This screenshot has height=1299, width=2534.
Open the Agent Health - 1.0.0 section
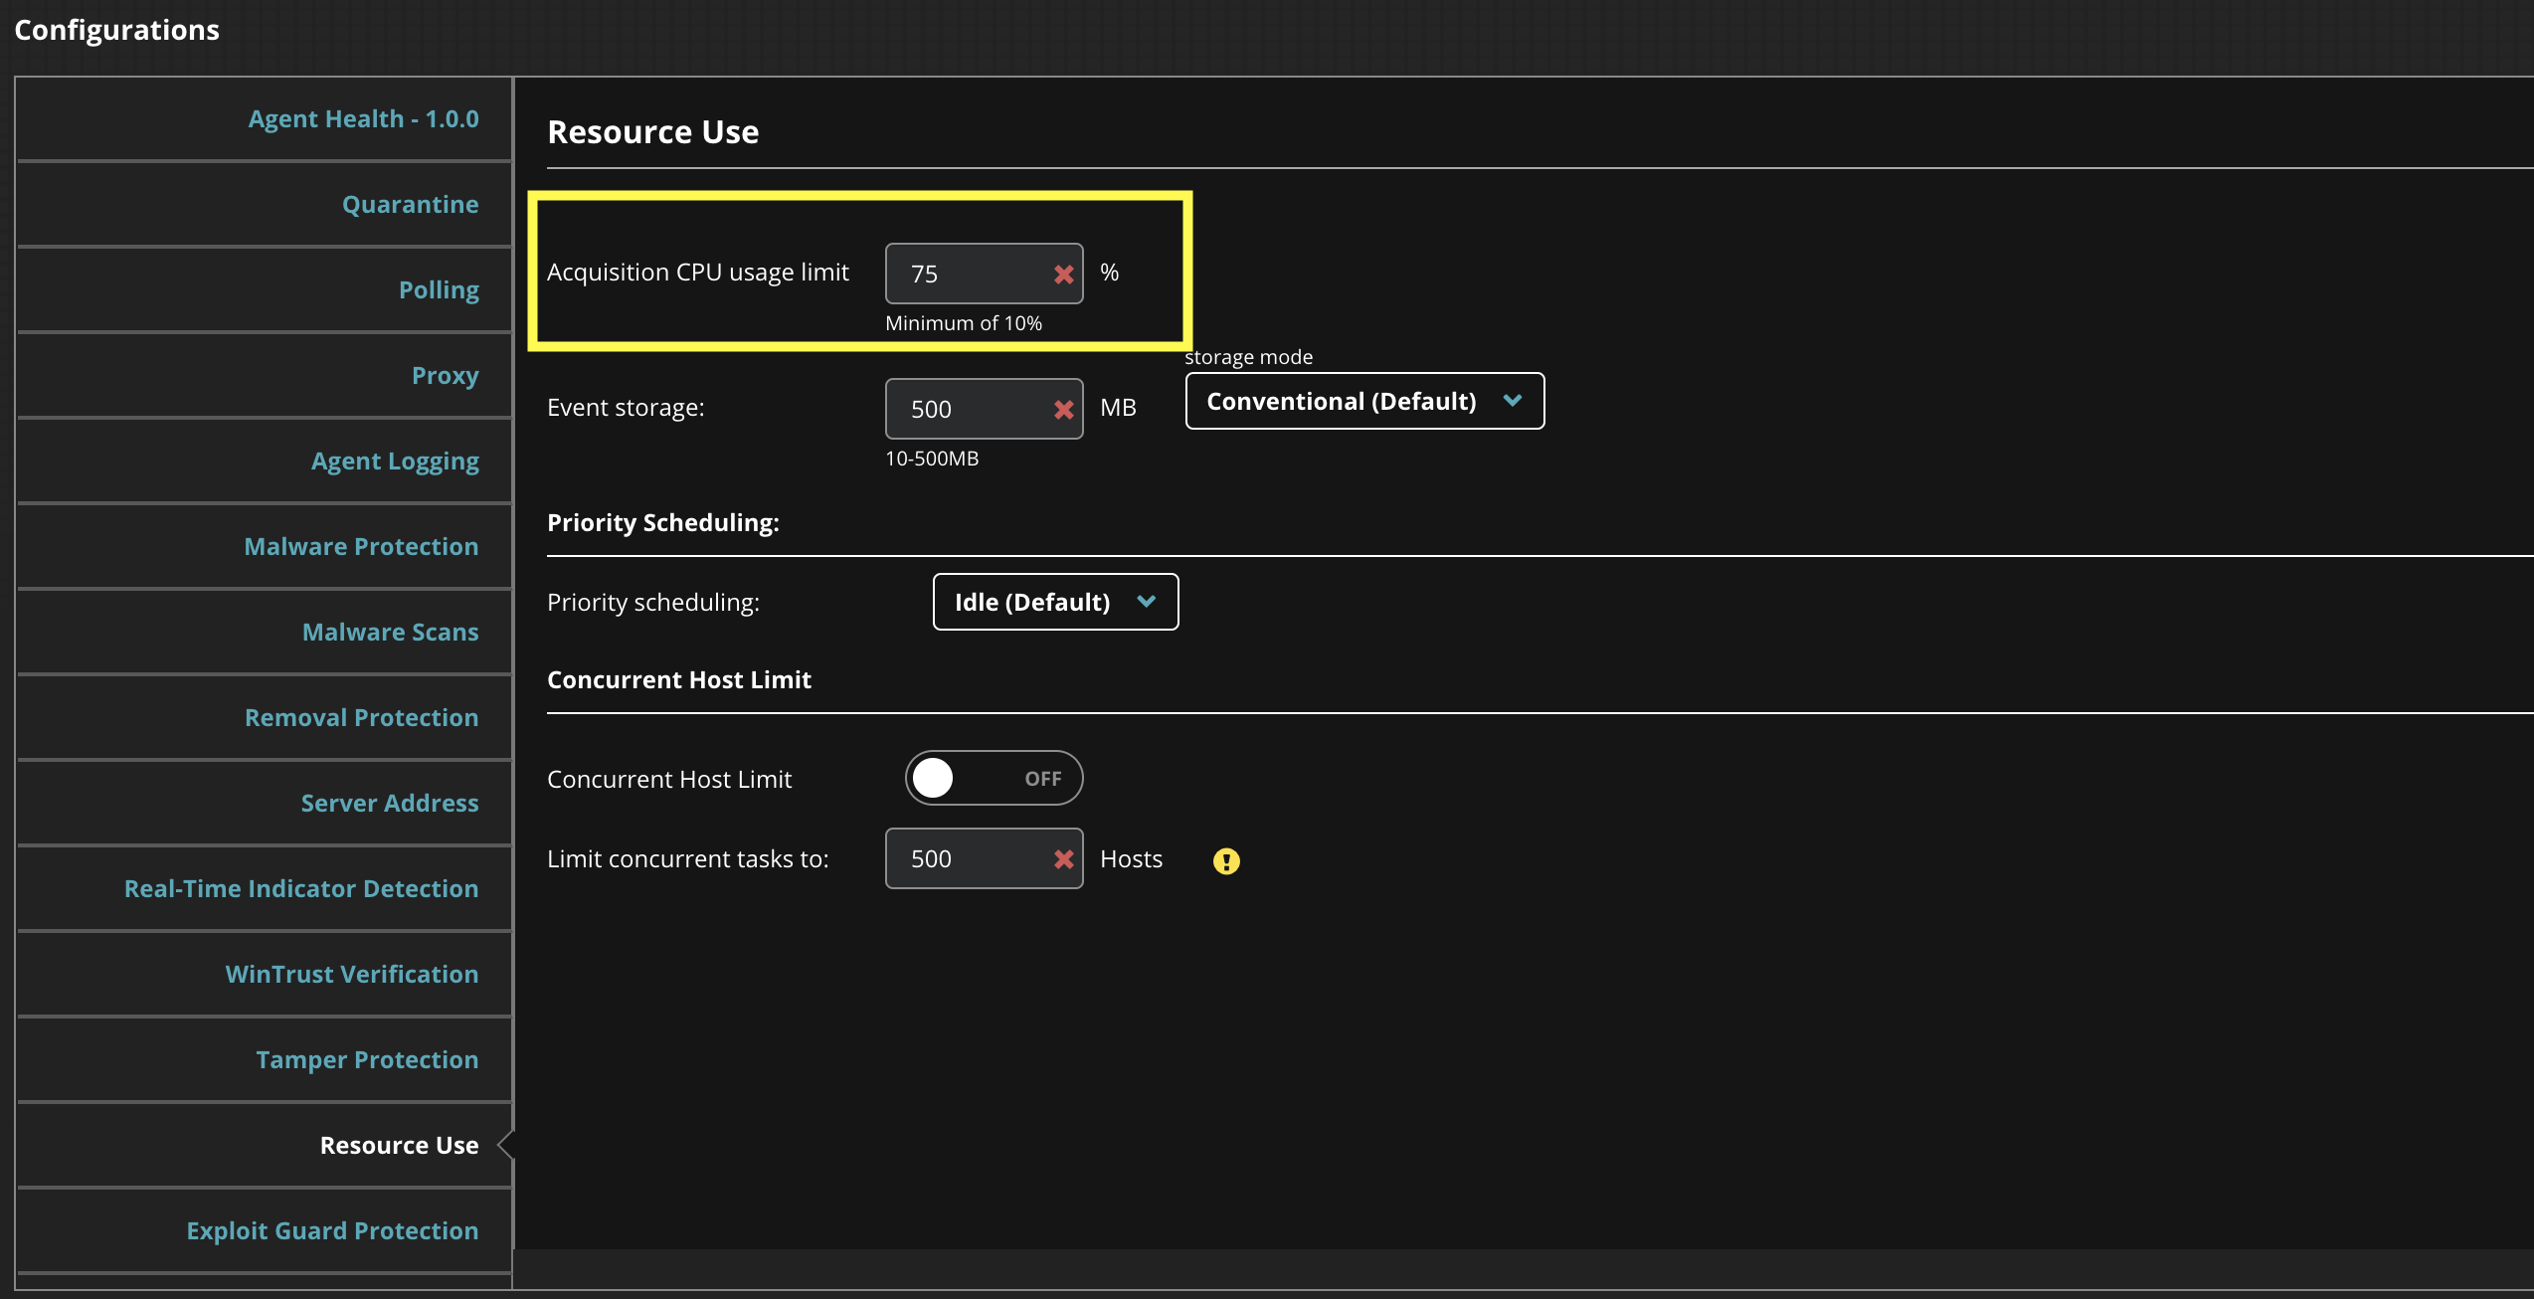[x=265, y=119]
